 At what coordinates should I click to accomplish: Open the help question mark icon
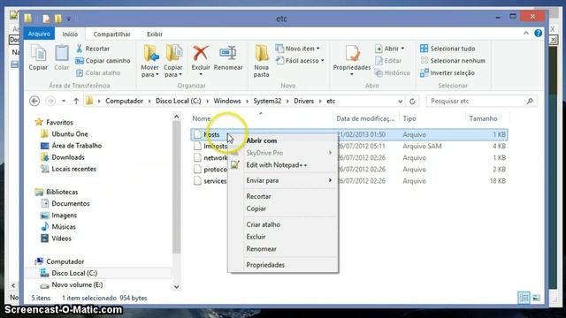(538, 34)
